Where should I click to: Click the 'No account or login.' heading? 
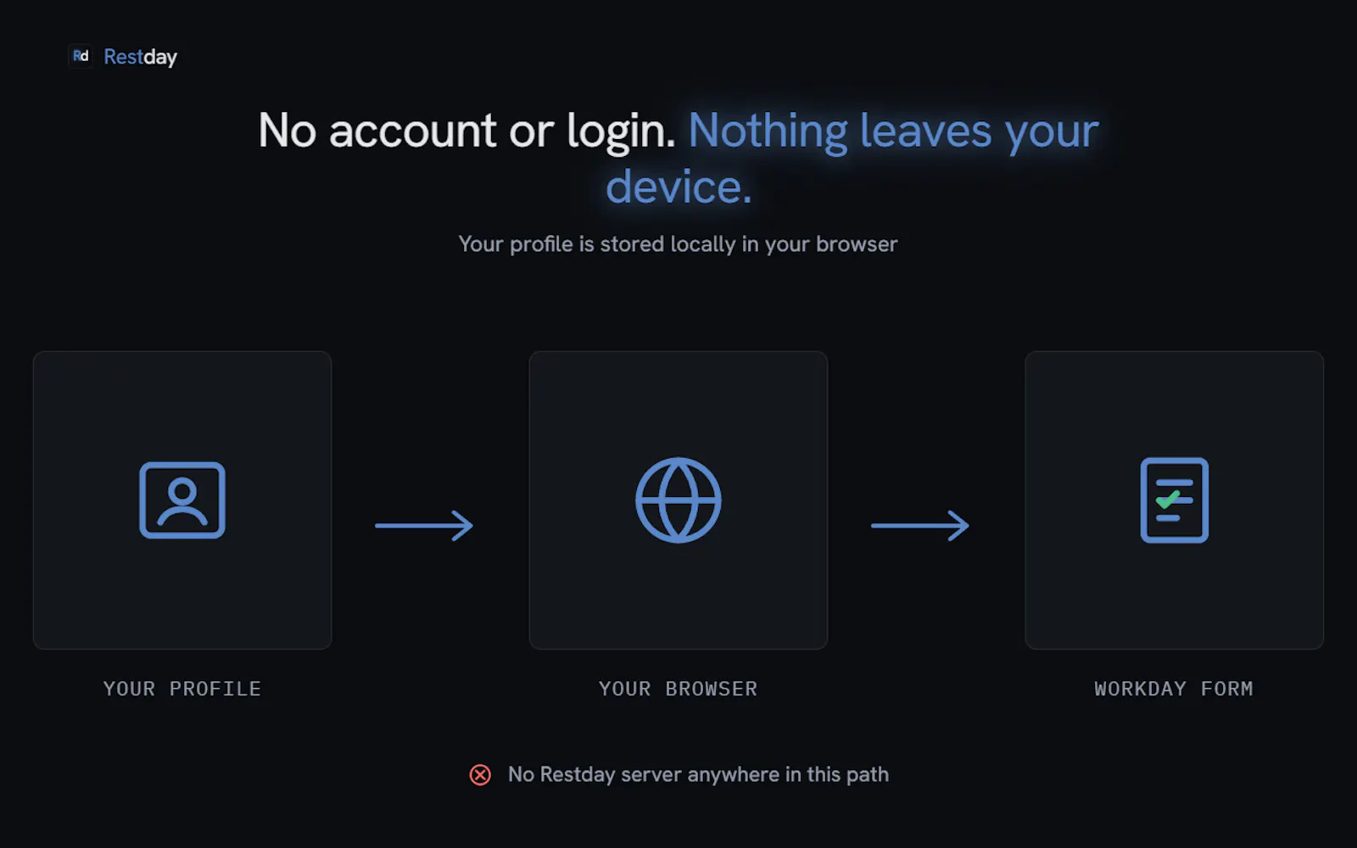pyautogui.click(x=466, y=131)
